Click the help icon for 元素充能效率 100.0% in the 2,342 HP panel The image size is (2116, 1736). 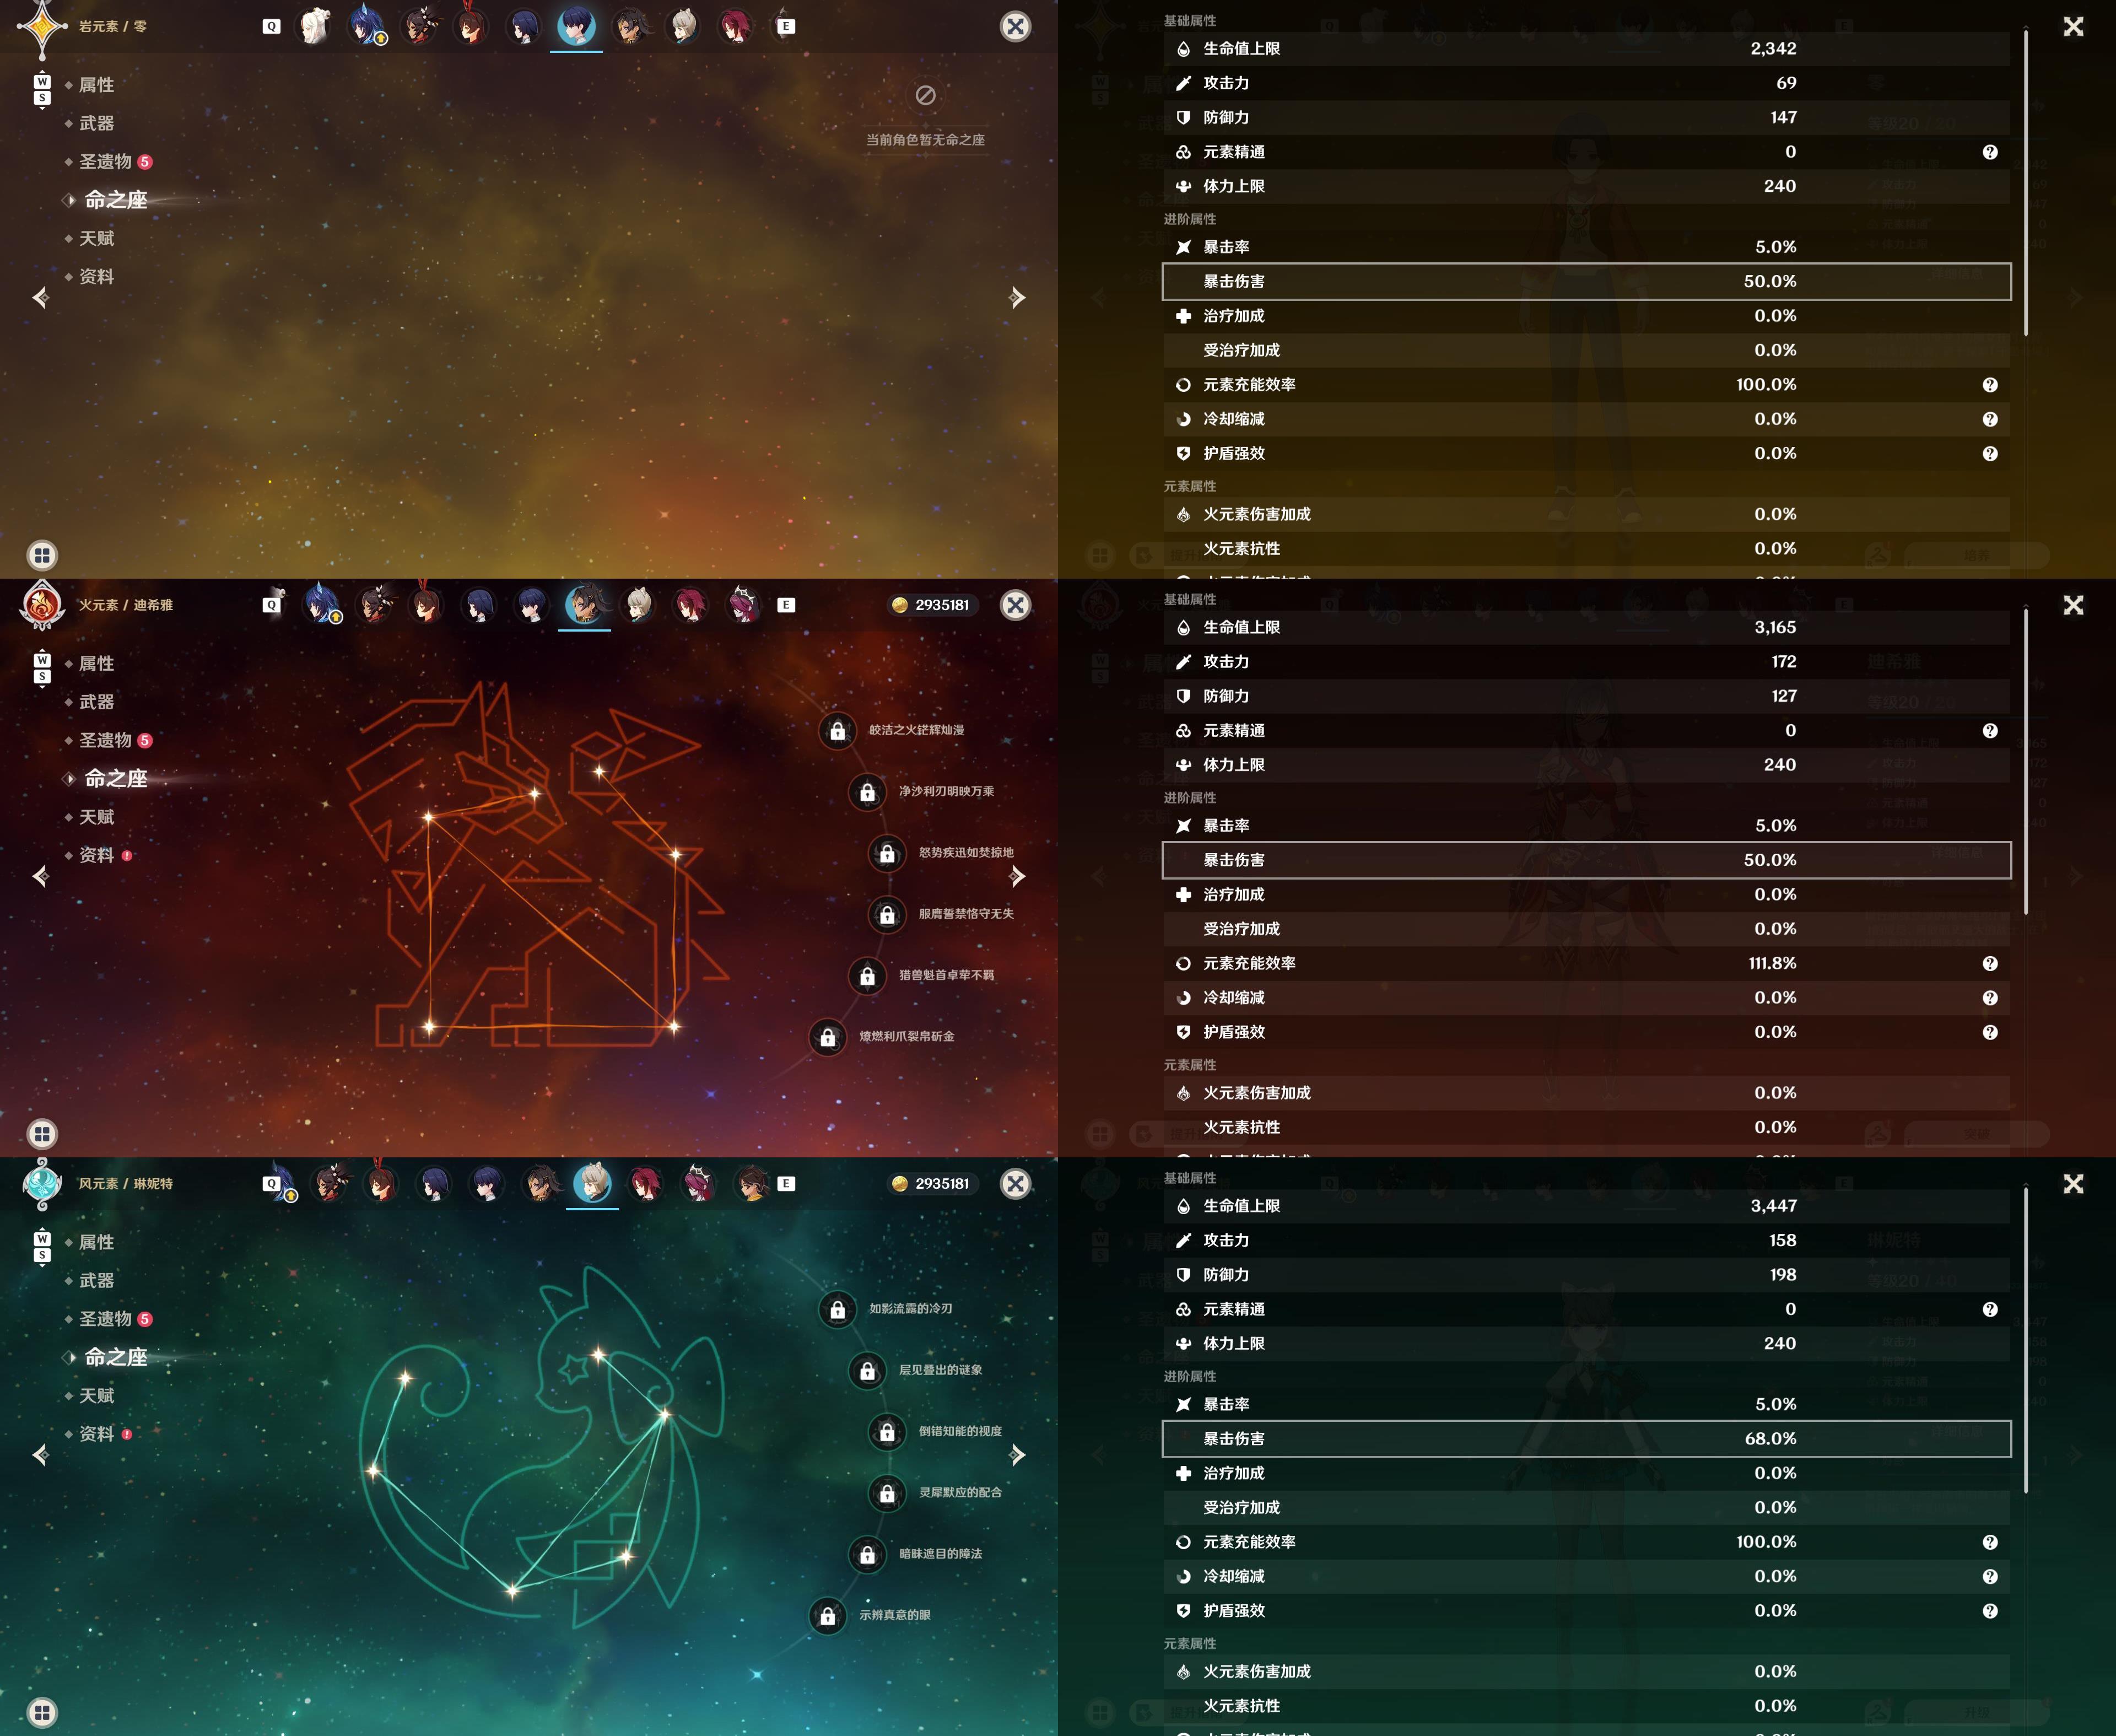click(1990, 385)
